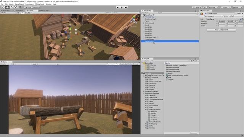244x137 pixels.
Task: Click the Position X field
Action: pyautogui.click(x=222, y=21)
